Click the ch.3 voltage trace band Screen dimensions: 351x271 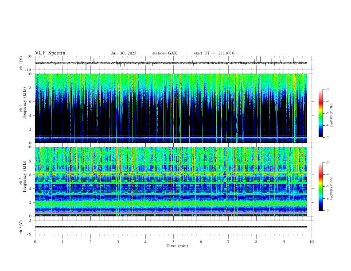pyautogui.click(x=171, y=227)
